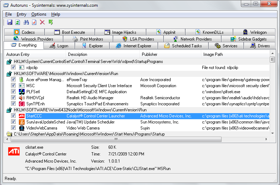The width and height of the screenshot is (280, 185).
Task: Open the Entry menu
Action: point(21,14)
